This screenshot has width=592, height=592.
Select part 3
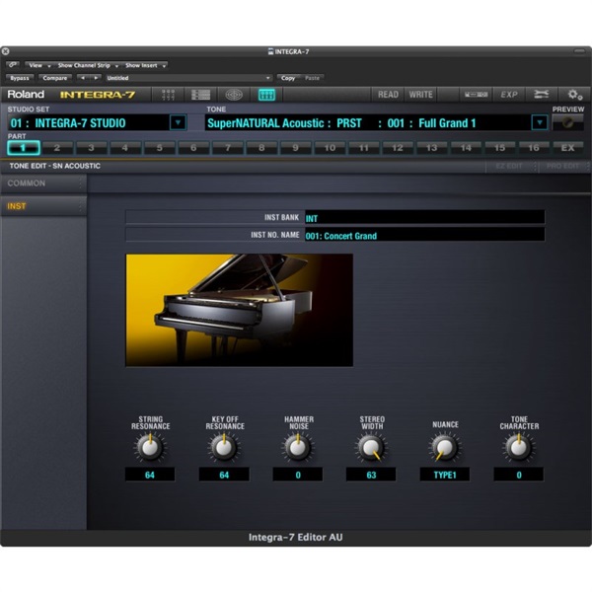91,148
